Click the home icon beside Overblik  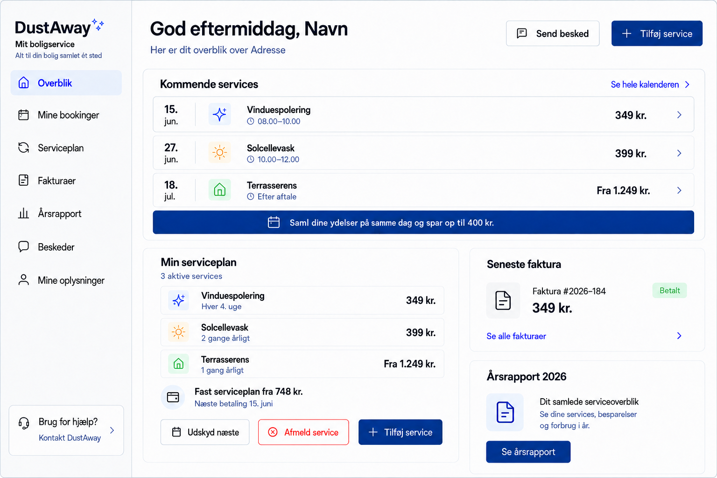pos(23,83)
